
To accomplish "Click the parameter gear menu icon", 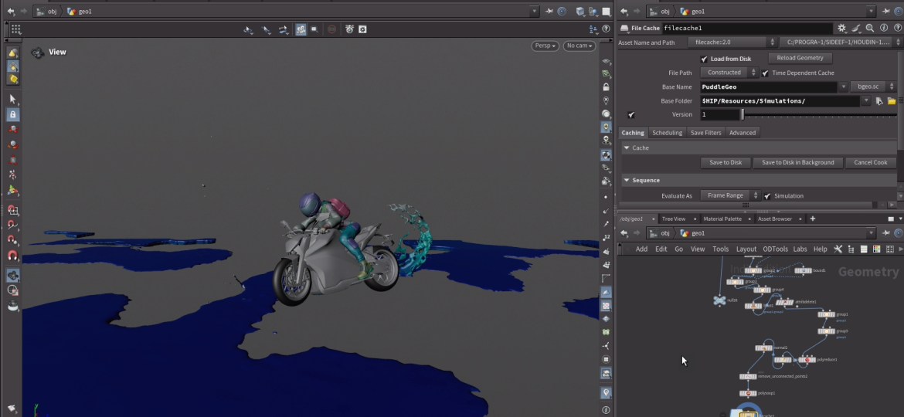I will click(x=842, y=28).
